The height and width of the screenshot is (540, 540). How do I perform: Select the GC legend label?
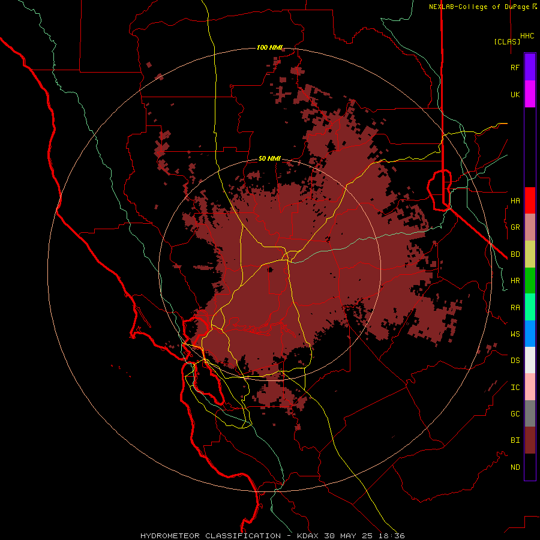tap(515, 413)
